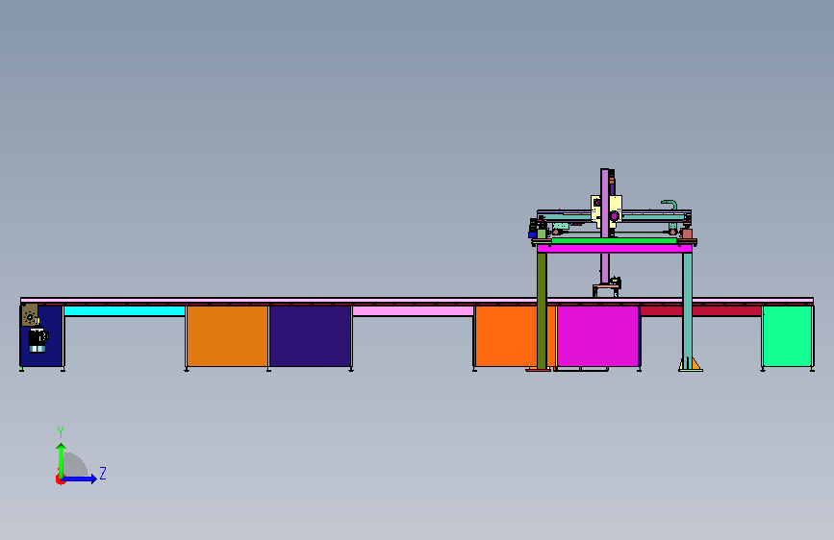Viewport: 834px width, 540px height.
Task: Click the red origin point of the coordinate triad
Action: coord(60,479)
